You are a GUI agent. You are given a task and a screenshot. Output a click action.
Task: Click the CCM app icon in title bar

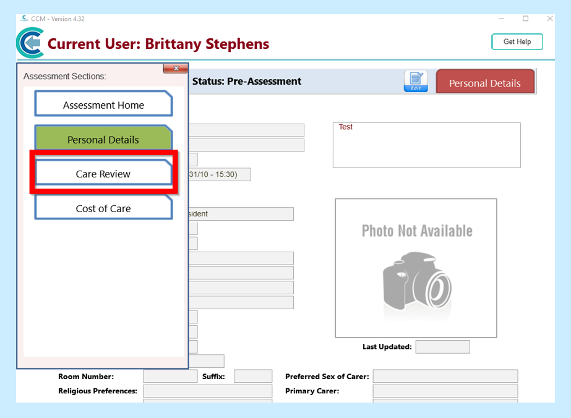click(24, 19)
